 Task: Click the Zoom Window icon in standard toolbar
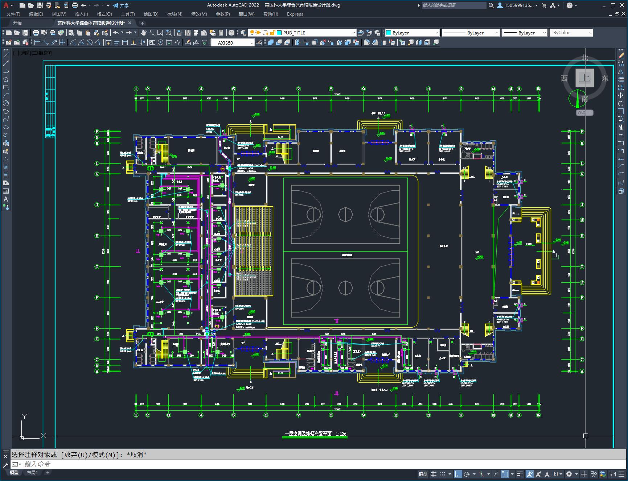pos(160,33)
